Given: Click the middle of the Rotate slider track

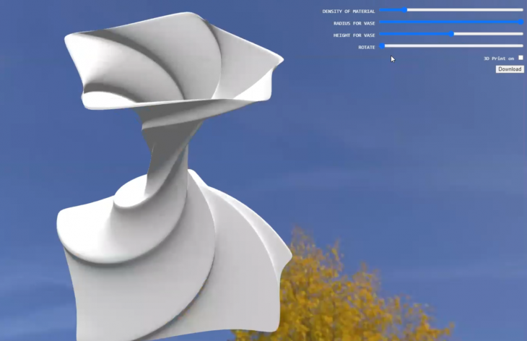Looking at the screenshot, I should 451,46.
